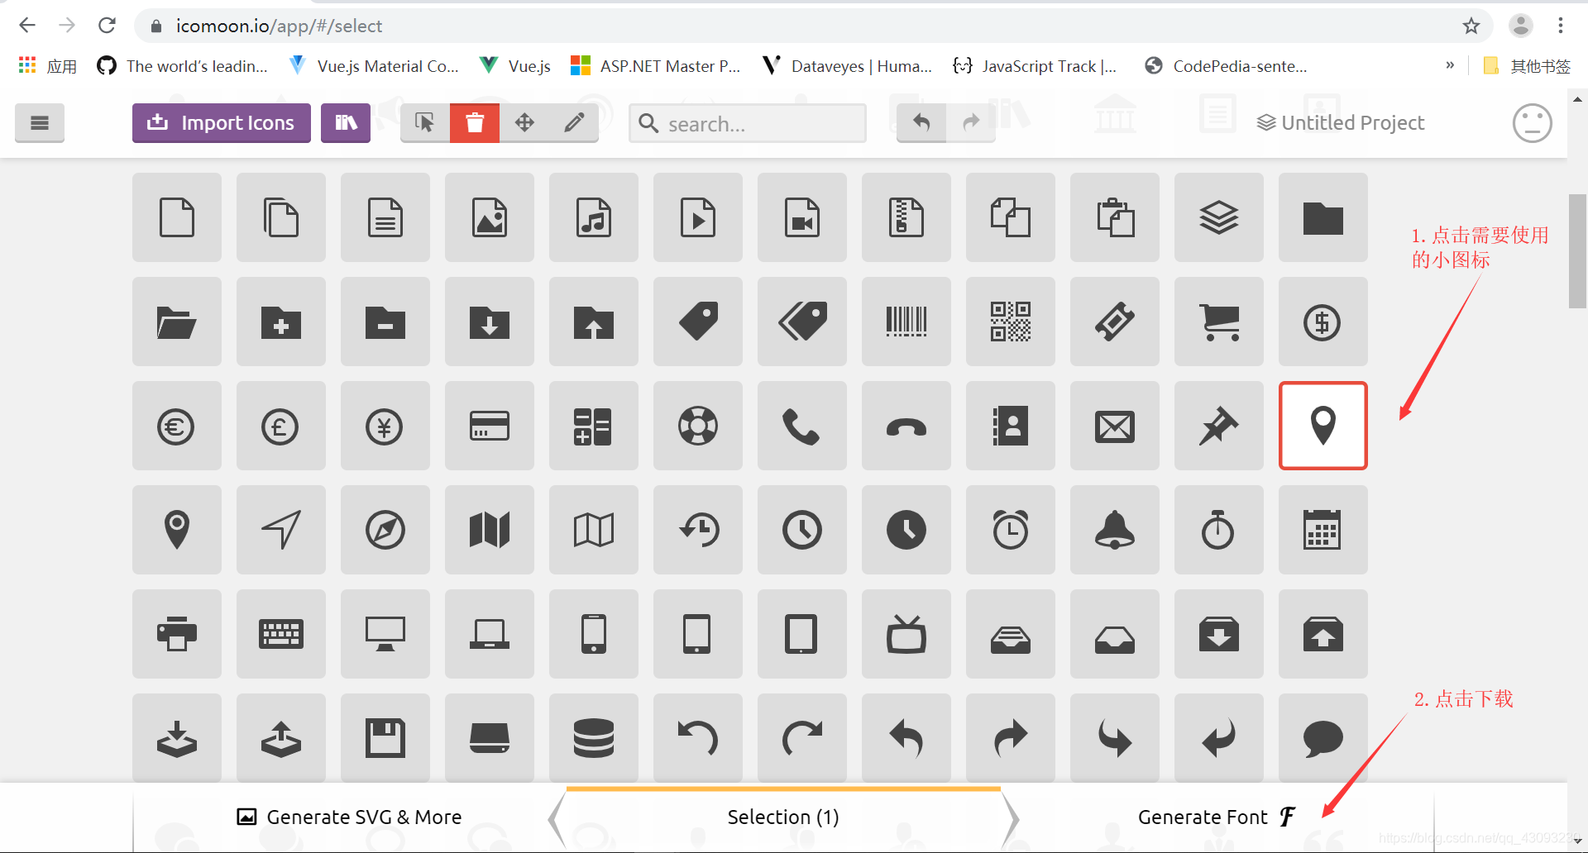
Task: Open the 应用 apps shortcut
Action: (47, 66)
